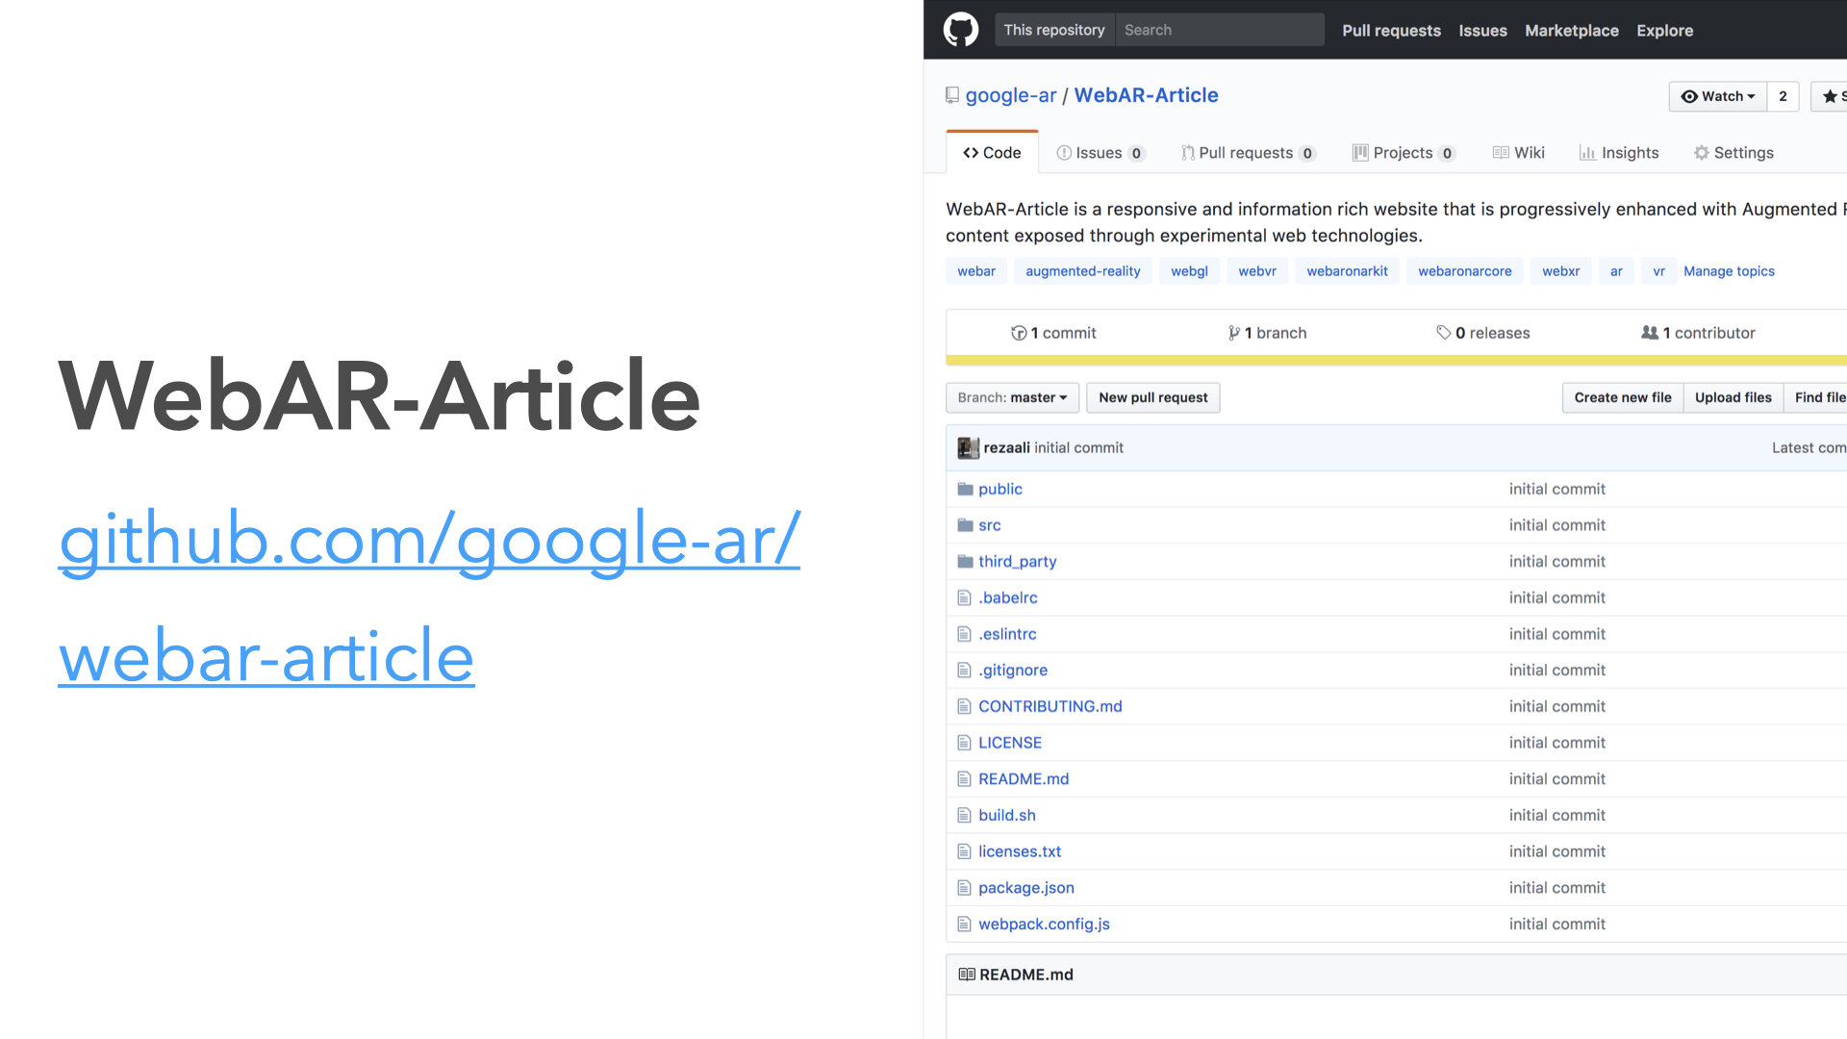Click the This repository search scope selector
Viewport: 1847px width, 1039px height.
1054,30
